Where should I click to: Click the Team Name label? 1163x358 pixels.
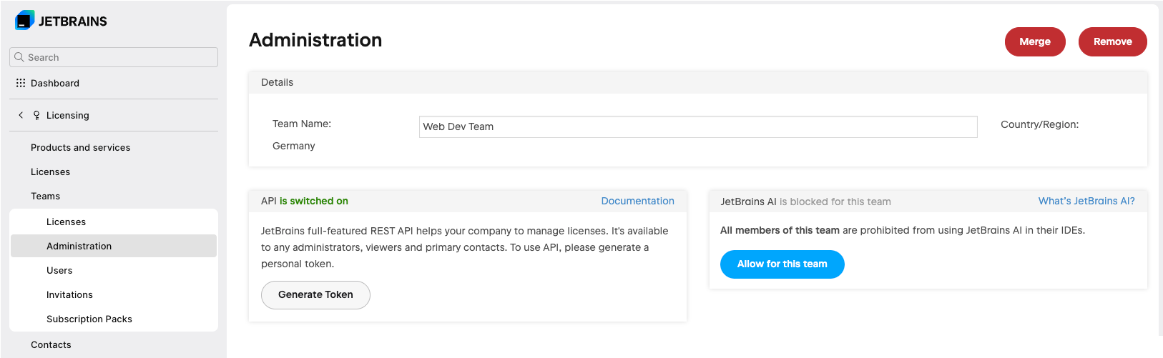[302, 124]
